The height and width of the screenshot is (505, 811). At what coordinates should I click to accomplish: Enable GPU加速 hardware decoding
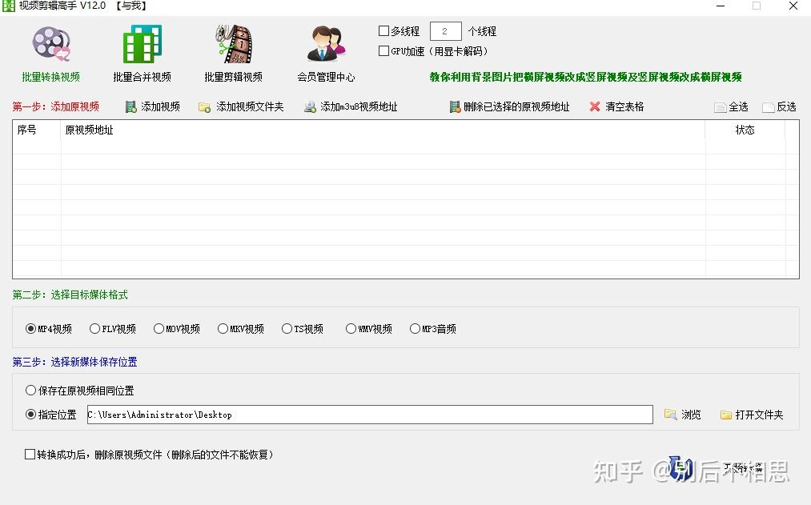click(383, 50)
